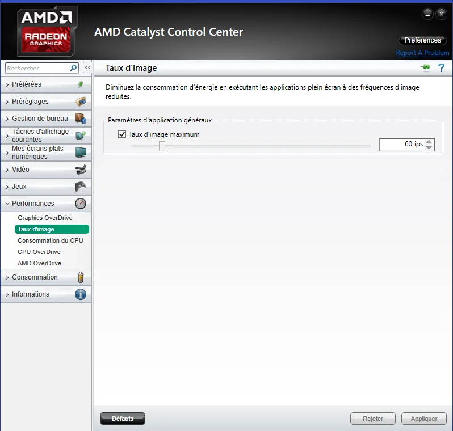Open Graphics OverDrive page
Screen dimensions: 453x431
pos(45,218)
